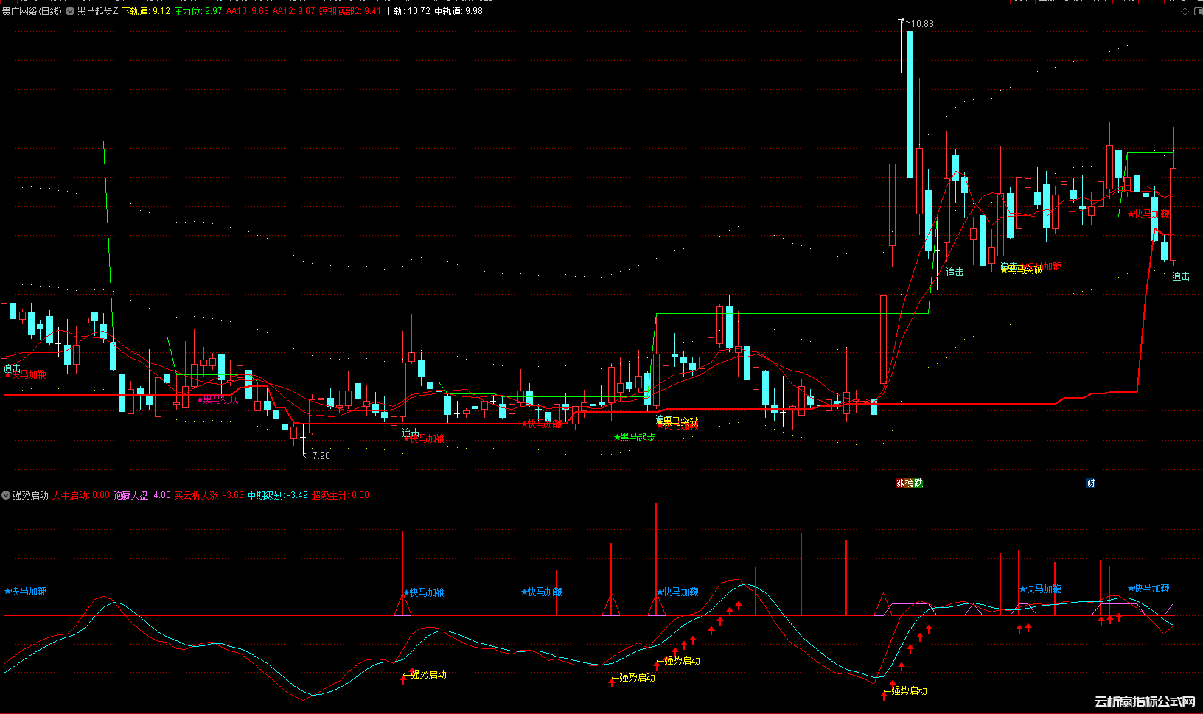This screenshot has height=714, width=1203.
Task: Expand the 黑马起步Z indicator dropdown arrow
Action: [x=70, y=12]
